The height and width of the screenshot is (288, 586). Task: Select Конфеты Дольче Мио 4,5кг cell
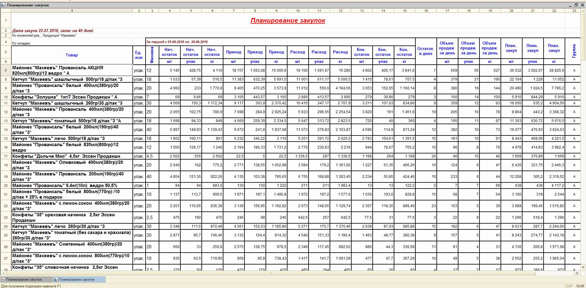tap(72, 156)
